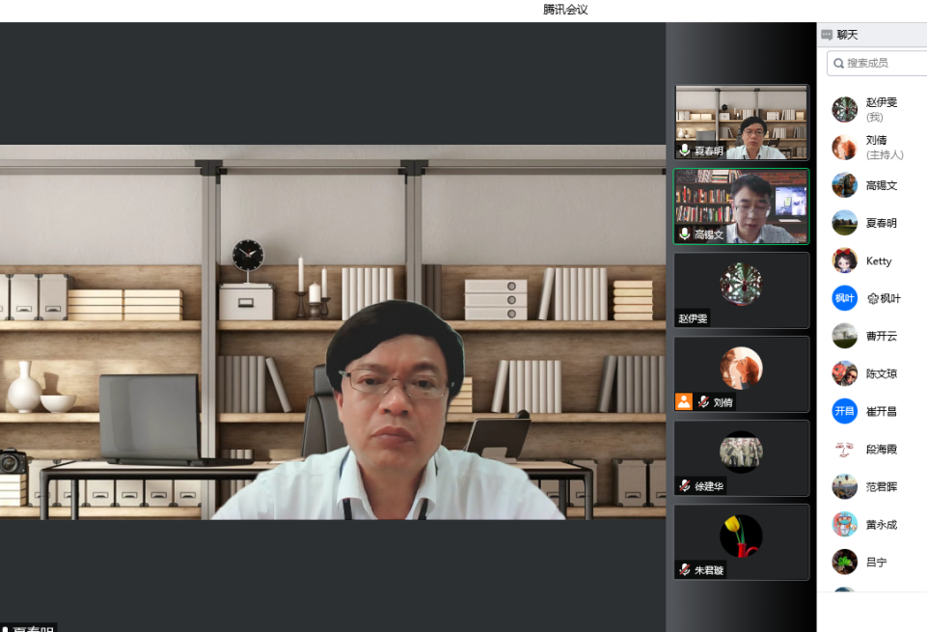Screen dimensions: 927x632
Task: Select 段海霞 in the member list
Action: click(880, 450)
